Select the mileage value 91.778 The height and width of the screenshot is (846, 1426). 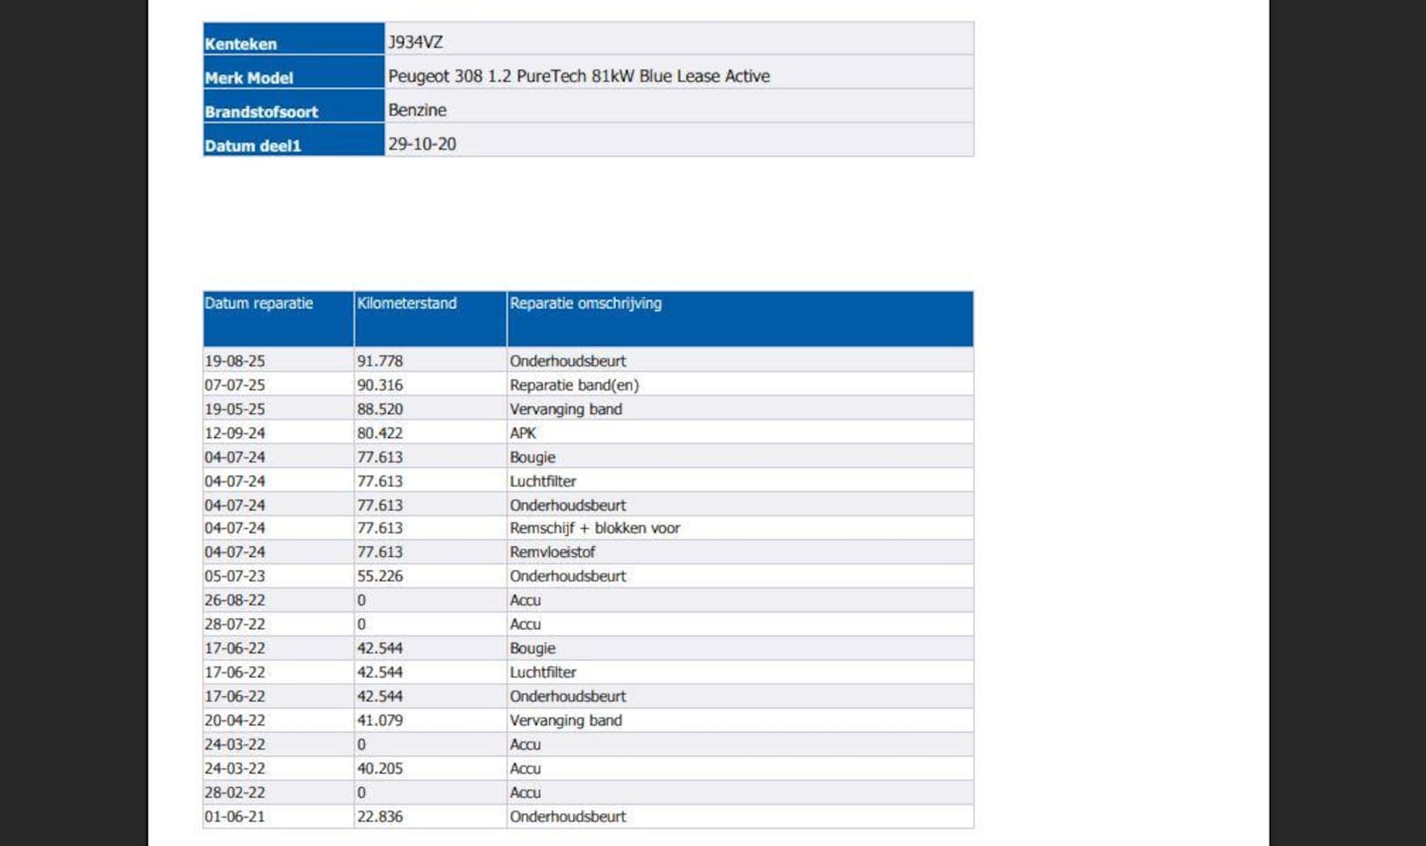(379, 361)
